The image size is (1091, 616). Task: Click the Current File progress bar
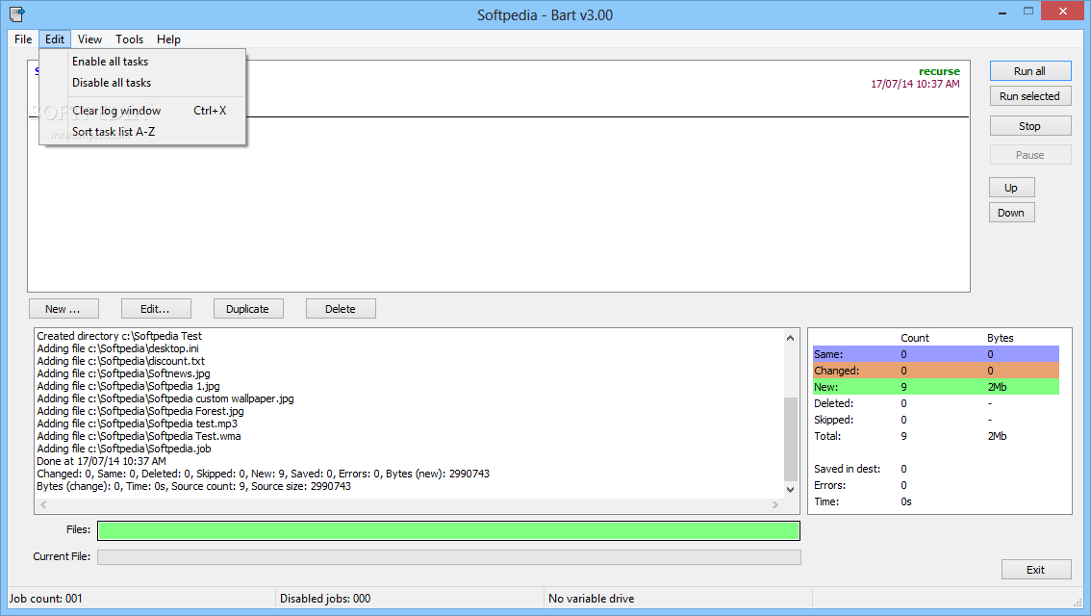pyautogui.click(x=448, y=557)
